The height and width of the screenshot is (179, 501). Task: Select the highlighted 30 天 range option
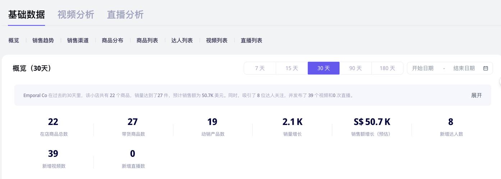click(x=323, y=68)
